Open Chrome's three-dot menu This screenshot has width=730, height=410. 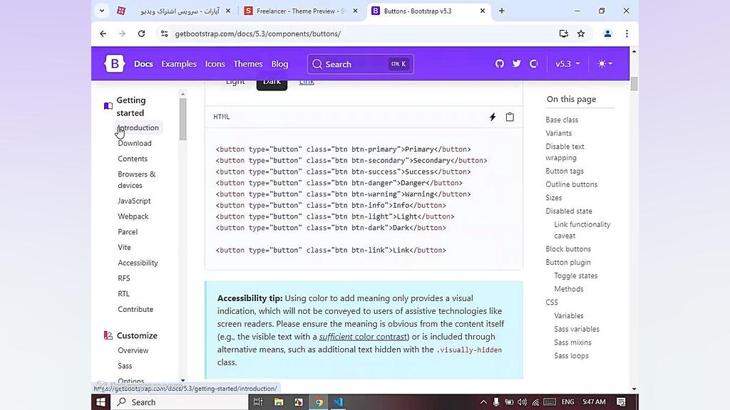(627, 33)
